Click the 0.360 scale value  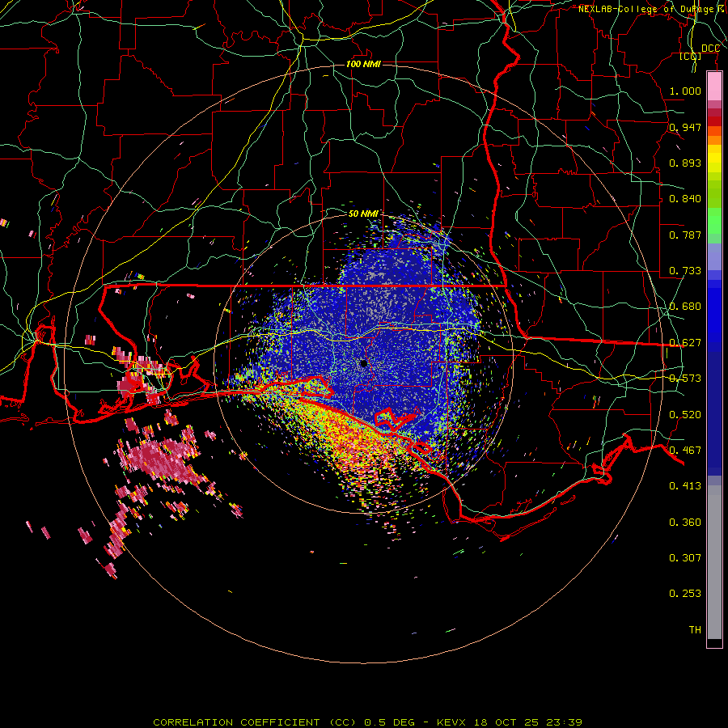[x=685, y=522]
